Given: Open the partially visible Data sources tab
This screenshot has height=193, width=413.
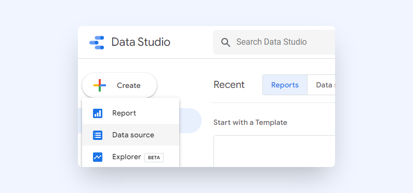Looking at the screenshot, I should pos(322,85).
